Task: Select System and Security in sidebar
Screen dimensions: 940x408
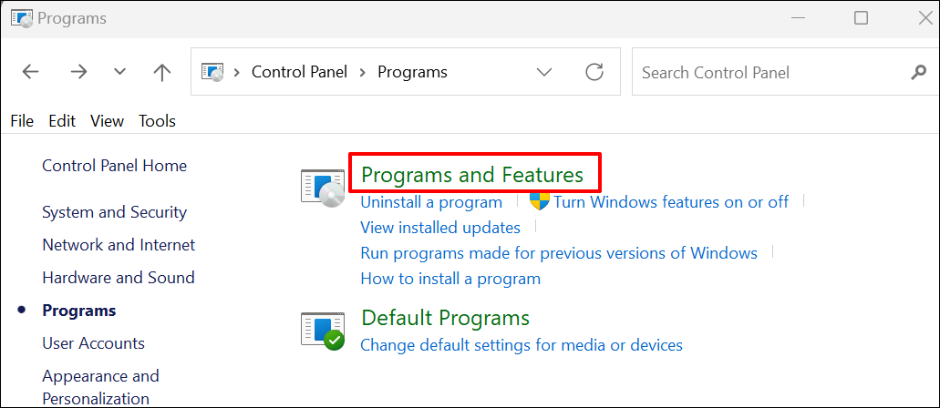Action: pos(114,212)
